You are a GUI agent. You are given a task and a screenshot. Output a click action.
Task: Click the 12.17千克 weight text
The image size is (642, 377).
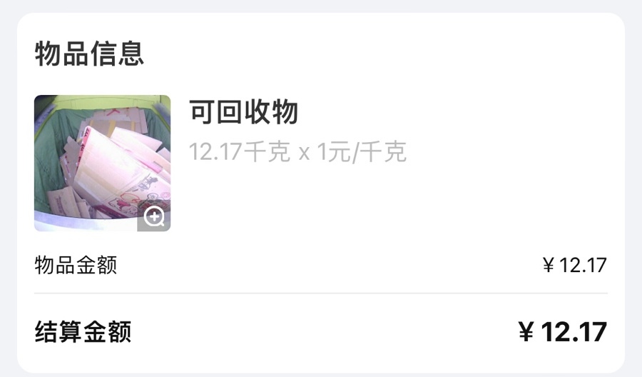pyautogui.click(x=240, y=151)
